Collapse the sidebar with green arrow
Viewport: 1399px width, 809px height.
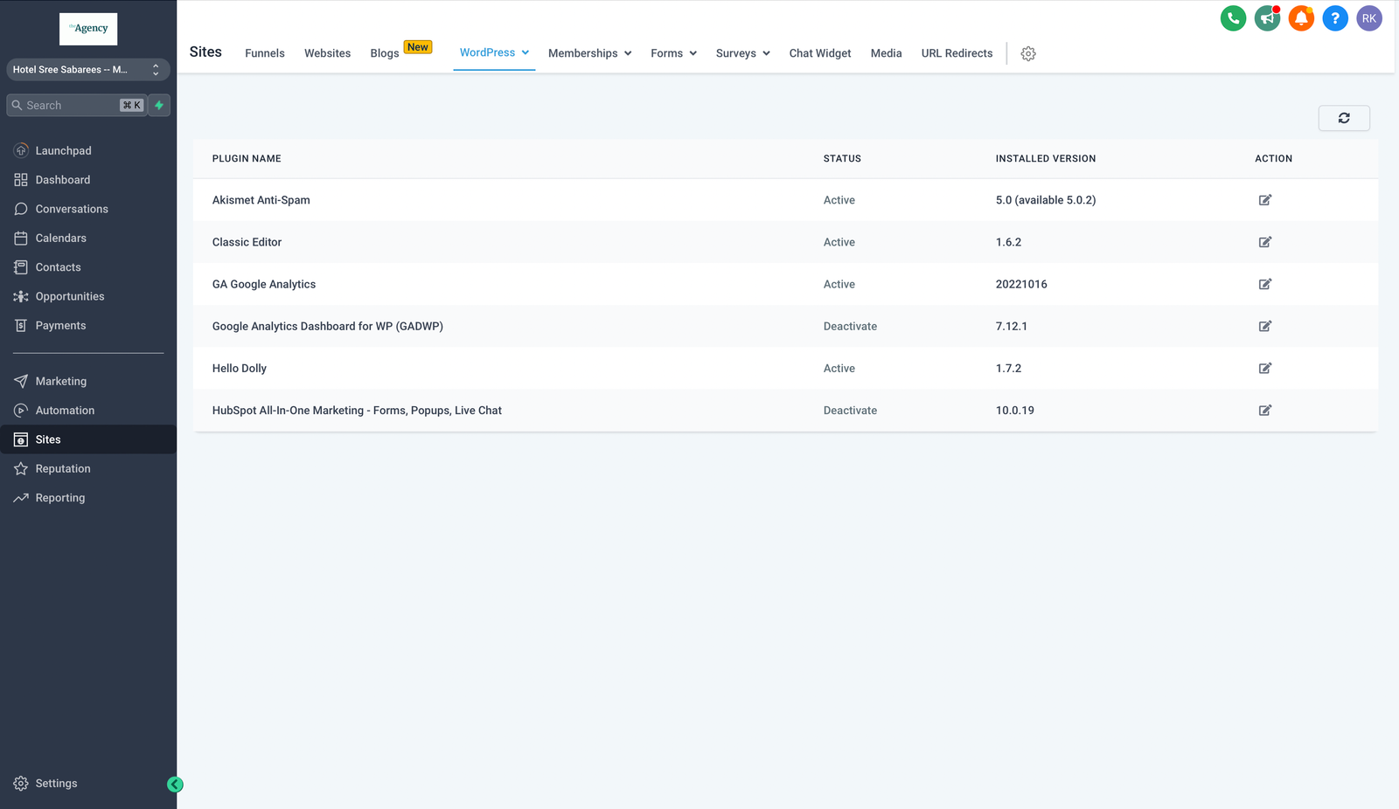[x=175, y=785]
